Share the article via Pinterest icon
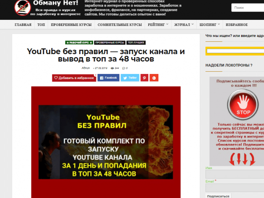The height and width of the screenshot is (198, 264). (144, 78)
